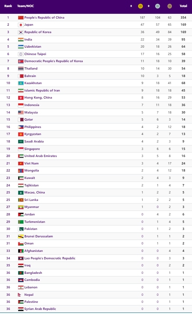Click the Qatar flag icon

tap(20, 119)
